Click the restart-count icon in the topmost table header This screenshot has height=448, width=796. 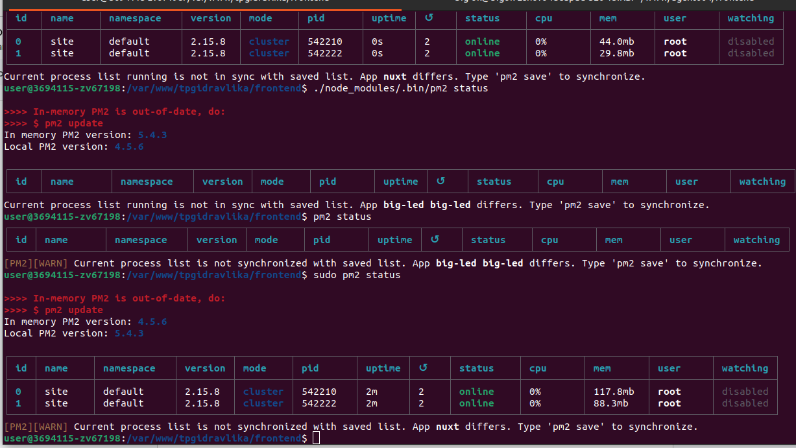(x=428, y=18)
